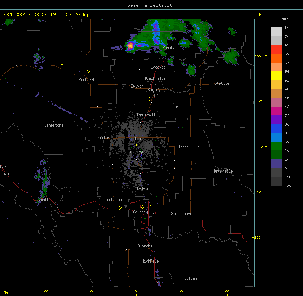Click the RockyMH label
This screenshot has width=303, height=296.
click(x=86, y=80)
